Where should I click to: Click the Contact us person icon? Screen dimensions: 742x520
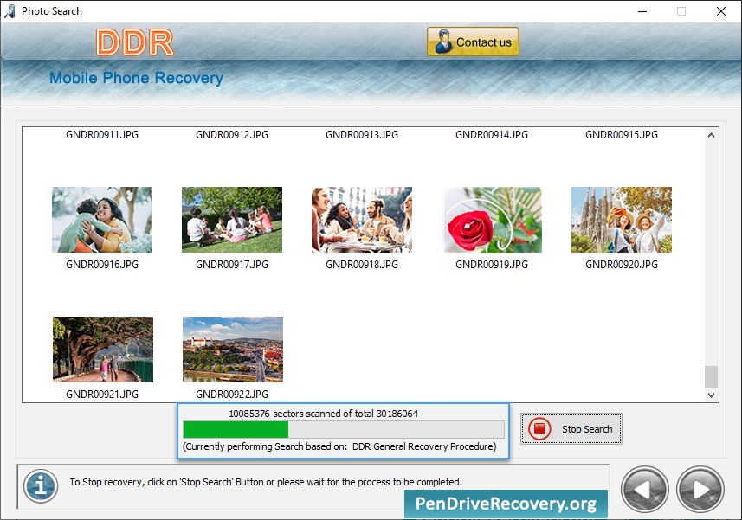point(443,42)
